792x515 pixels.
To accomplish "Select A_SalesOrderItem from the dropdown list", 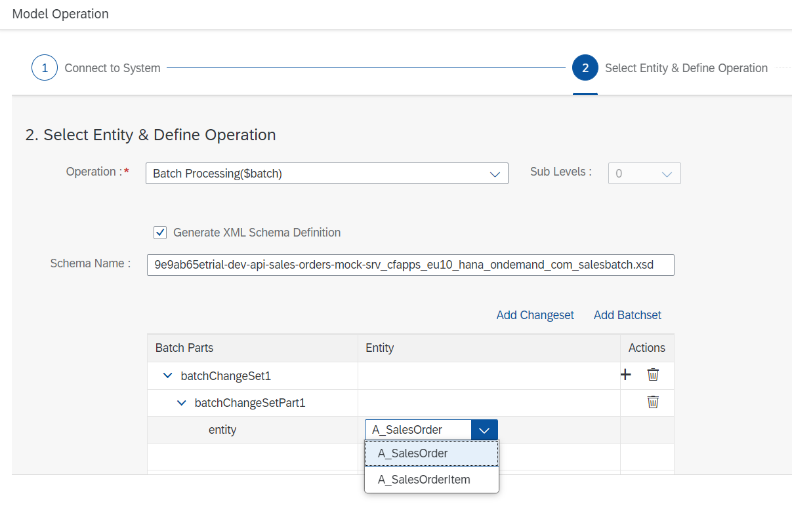I will click(x=424, y=480).
